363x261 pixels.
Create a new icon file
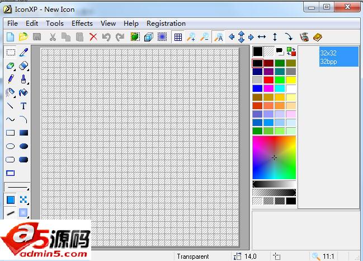pos(10,37)
